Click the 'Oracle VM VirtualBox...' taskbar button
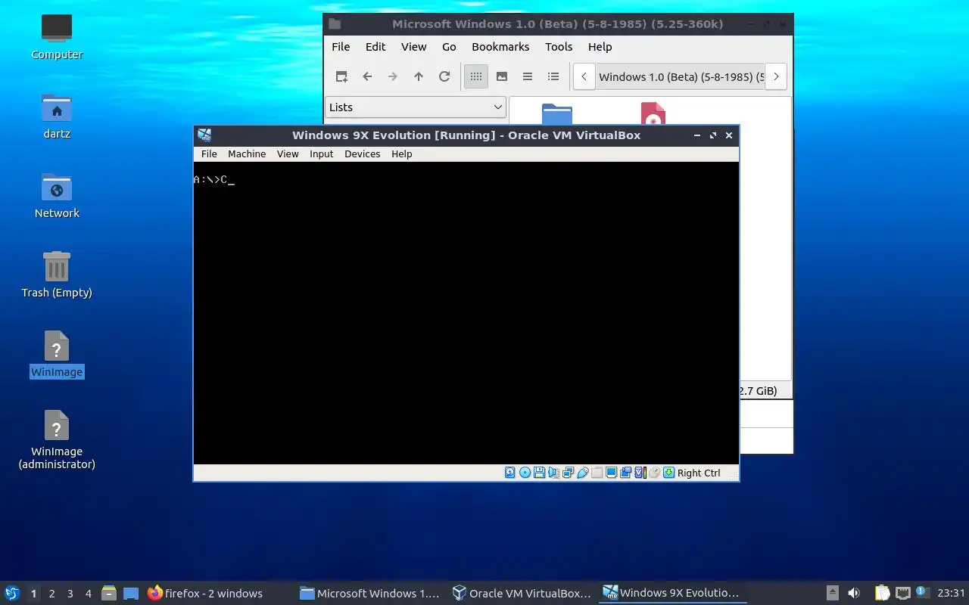Image resolution: width=969 pixels, height=605 pixels. point(522,594)
